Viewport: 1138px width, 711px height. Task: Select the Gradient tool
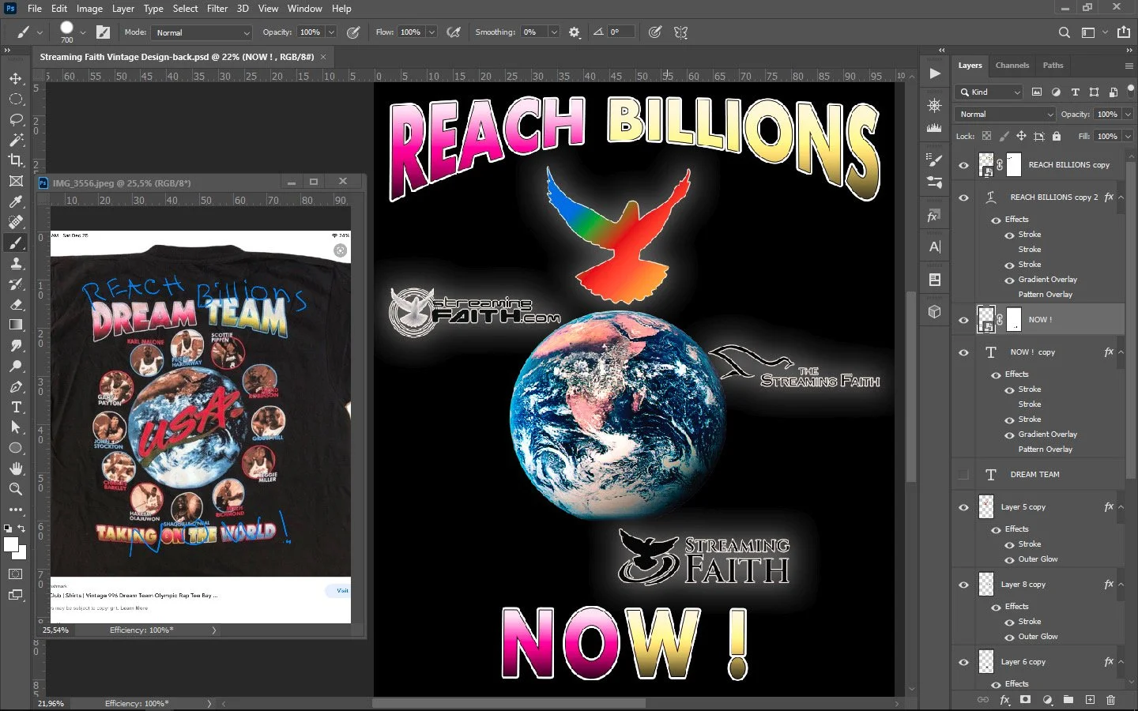tap(16, 325)
